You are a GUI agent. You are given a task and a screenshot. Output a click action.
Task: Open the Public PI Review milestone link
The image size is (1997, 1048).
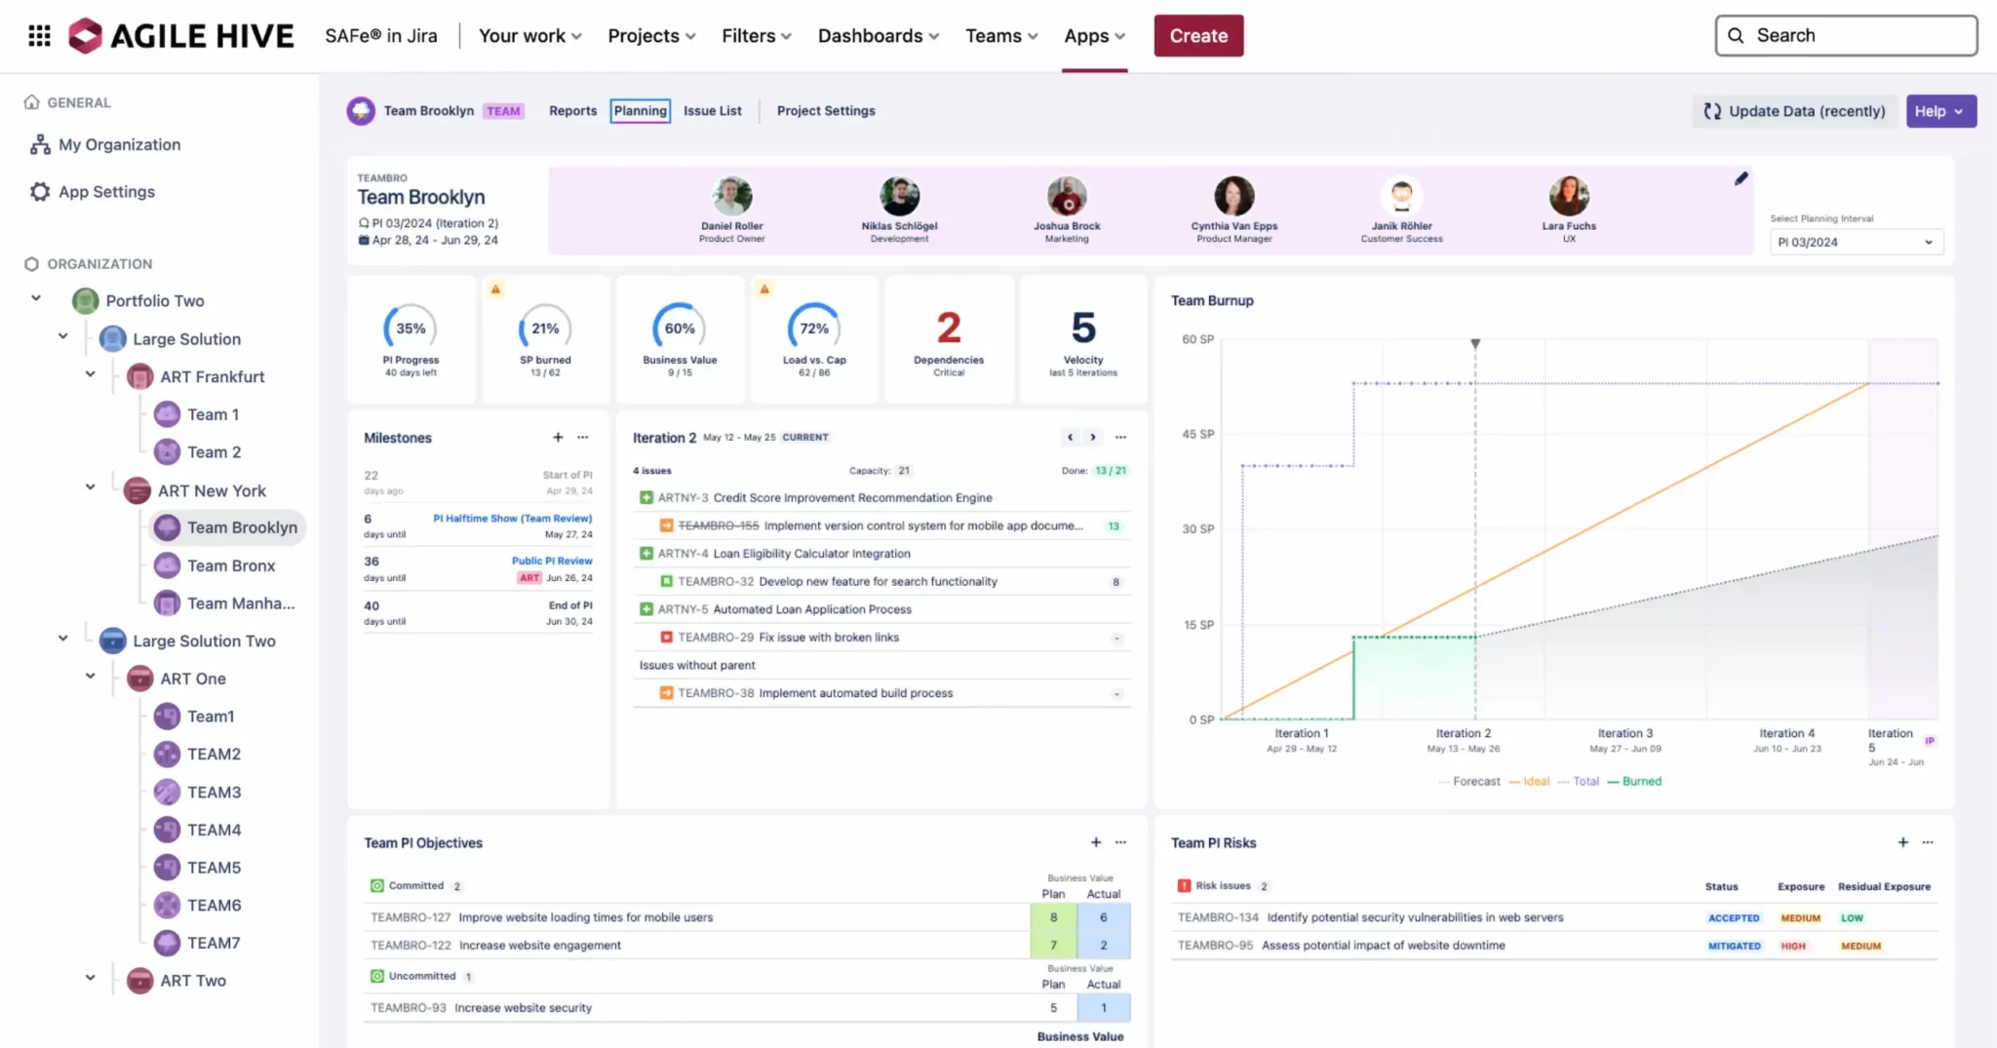click(x=552, y=562)
